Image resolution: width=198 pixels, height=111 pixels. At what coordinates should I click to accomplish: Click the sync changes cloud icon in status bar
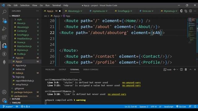pyautogui.click(x=17, y=106)
